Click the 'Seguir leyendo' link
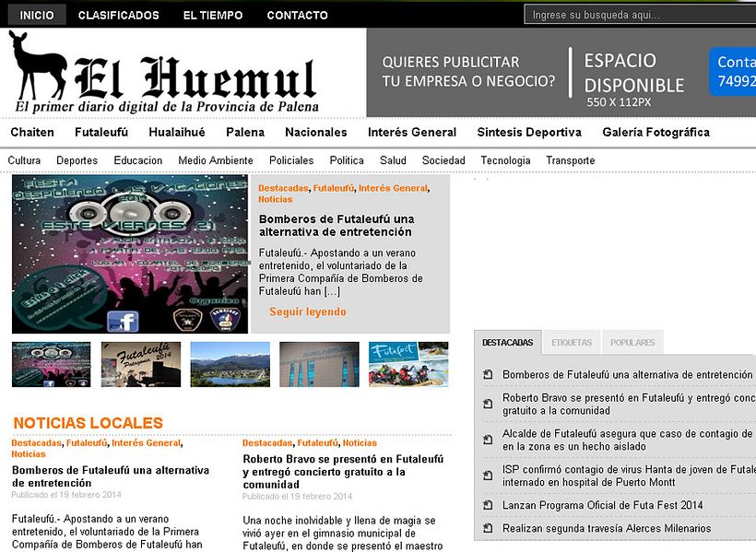The height and width of the screenshot is (552, 756). coord(308,311)
